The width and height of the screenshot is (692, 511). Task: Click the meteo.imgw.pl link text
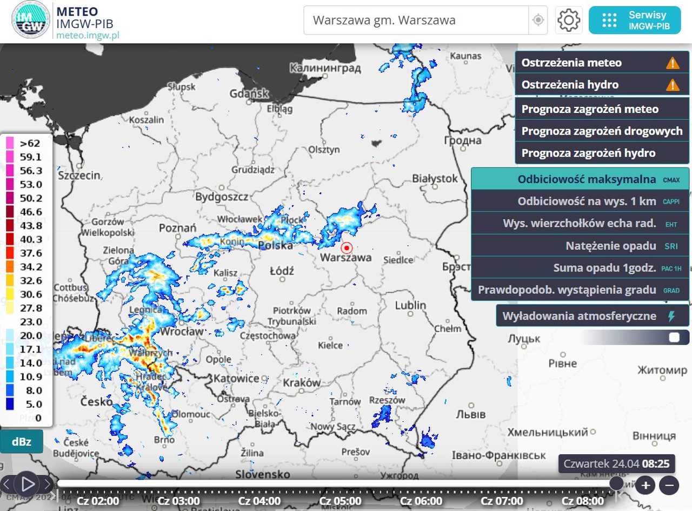[88, 35]
